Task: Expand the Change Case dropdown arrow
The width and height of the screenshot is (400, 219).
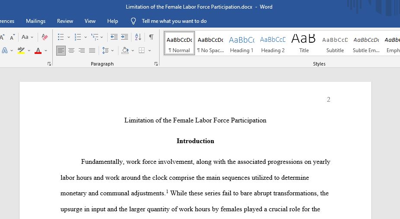Action: coord(32,38)
